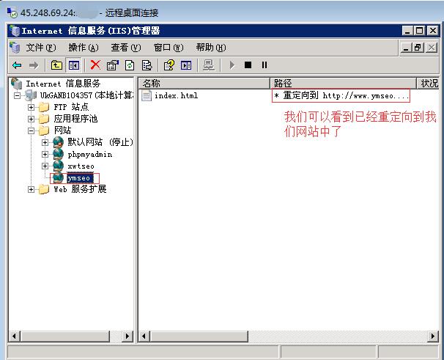
Task: Select the xwtseo website in tree
Action: [x=81, y=166]
